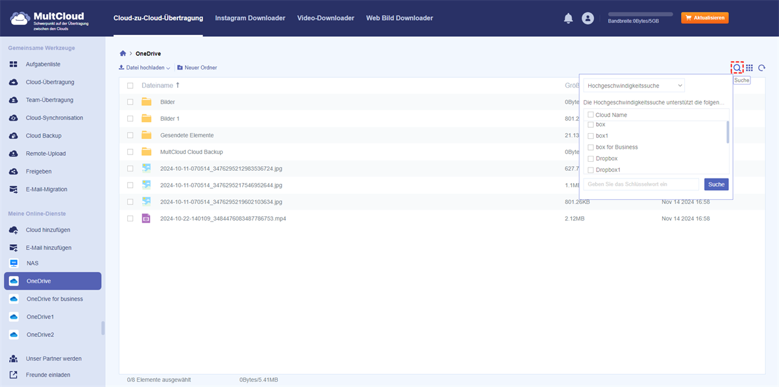Viewport: 779px width, 387px height.
Task: Tick the Dropbox1 checkbox in search panel
Action: click(590, 169)
